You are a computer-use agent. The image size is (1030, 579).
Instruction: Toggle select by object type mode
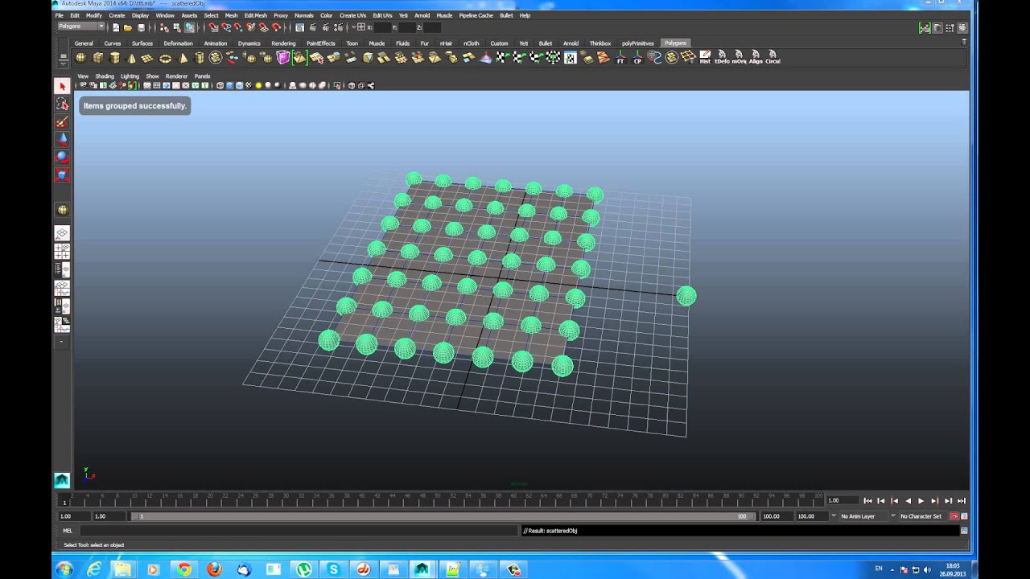(176, 27)
